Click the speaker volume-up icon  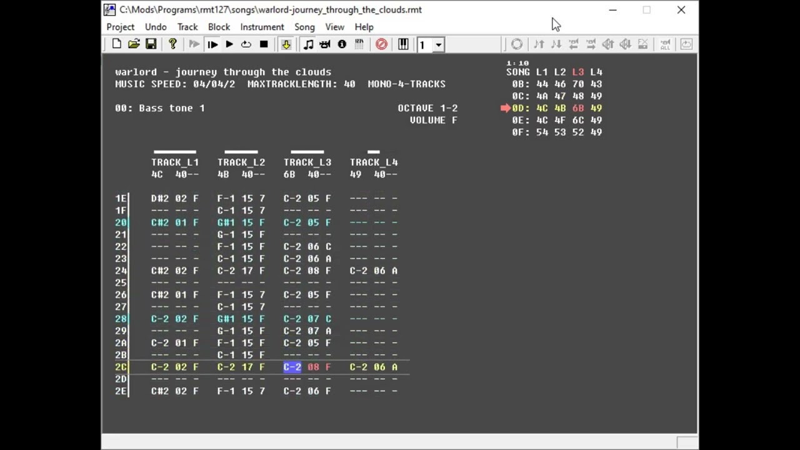(607, 44)
